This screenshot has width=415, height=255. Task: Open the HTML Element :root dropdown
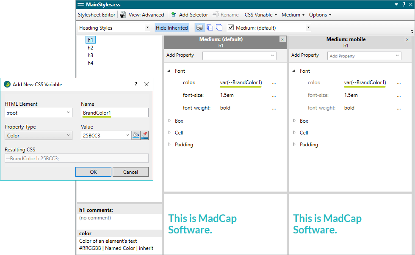click(39, 112)
